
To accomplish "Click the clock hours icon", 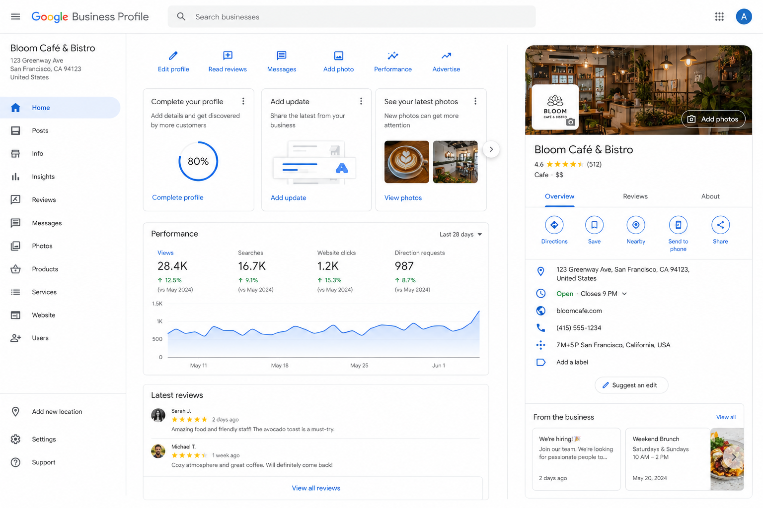I will tap(541, 294).
